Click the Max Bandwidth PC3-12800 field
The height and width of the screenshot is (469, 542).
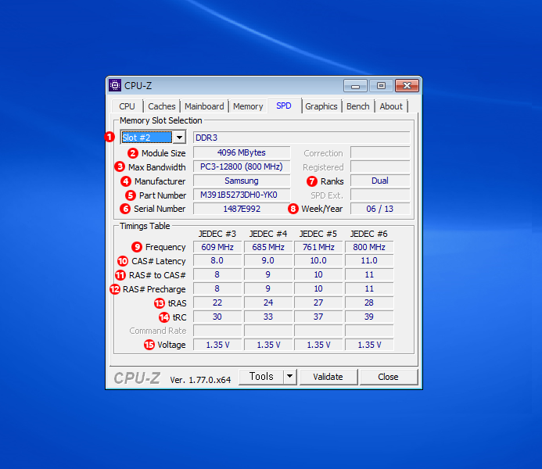click(x=241, y=167)
